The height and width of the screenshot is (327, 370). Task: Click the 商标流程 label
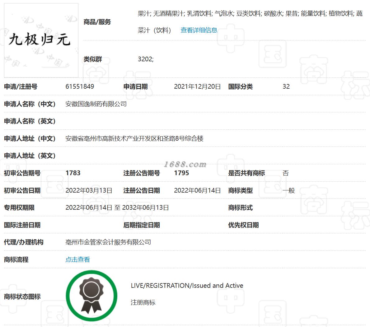[x=16, y=259]
